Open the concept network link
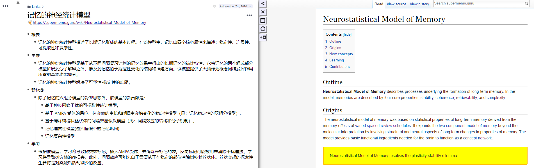This screenshot has height=168, width=534. [477, 138]
